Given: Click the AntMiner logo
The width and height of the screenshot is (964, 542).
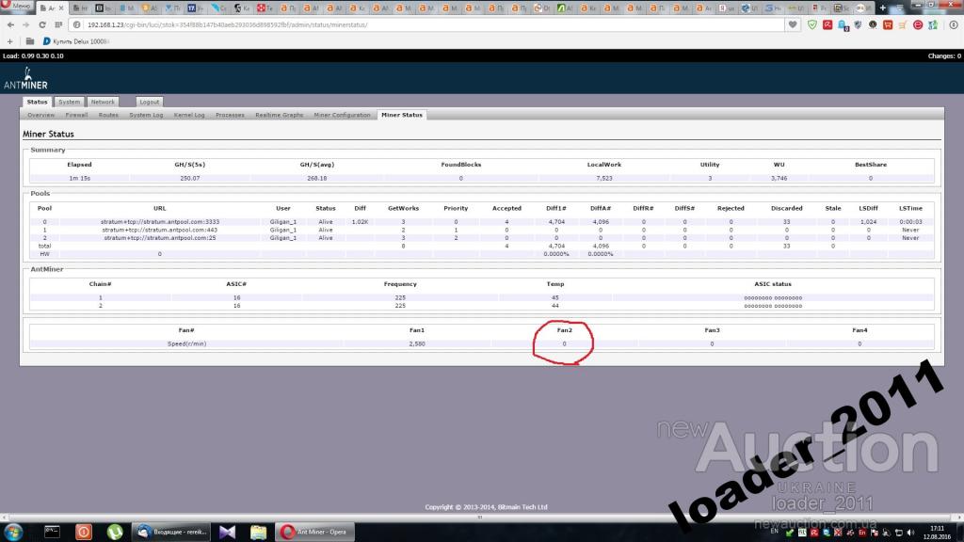Looking at the screenshot, I should point(25,79).
